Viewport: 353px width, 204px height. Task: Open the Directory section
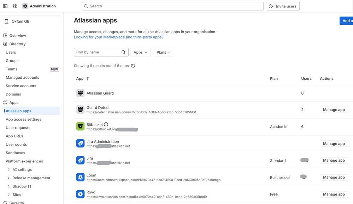pyautogui.click(x=17, y=44)
